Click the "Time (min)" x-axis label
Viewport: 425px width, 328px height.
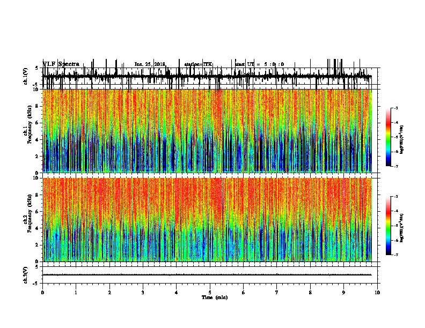pyautogui.click(x=215, y=297)
